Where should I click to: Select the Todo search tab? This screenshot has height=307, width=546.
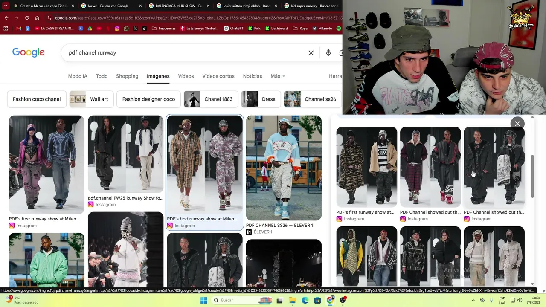click(x=102, y=76)
